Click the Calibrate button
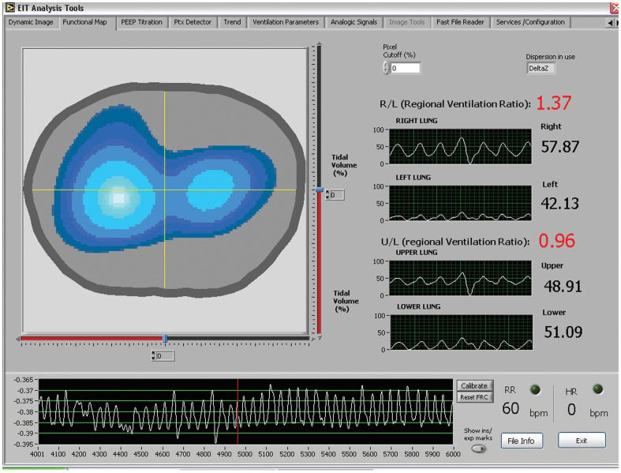 tap(473, 385)
